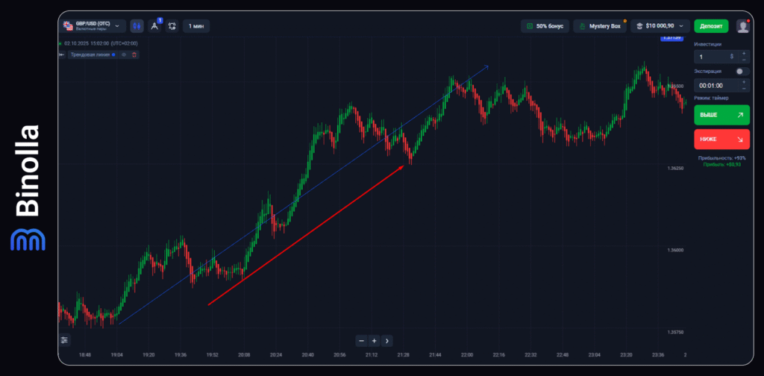Click the trend line color dot
764x376 pixels.
tap(113, 54)
